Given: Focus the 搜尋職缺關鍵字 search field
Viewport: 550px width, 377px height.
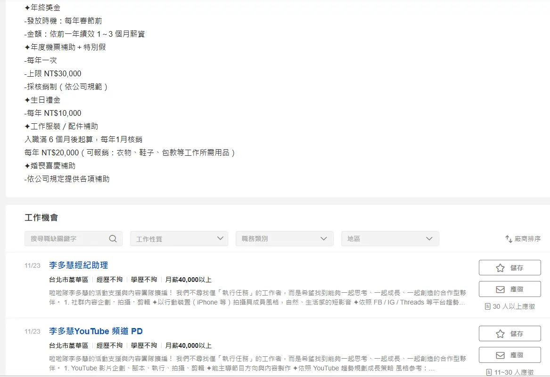Looking at the screenshot, I should click(x=66, y=239).
